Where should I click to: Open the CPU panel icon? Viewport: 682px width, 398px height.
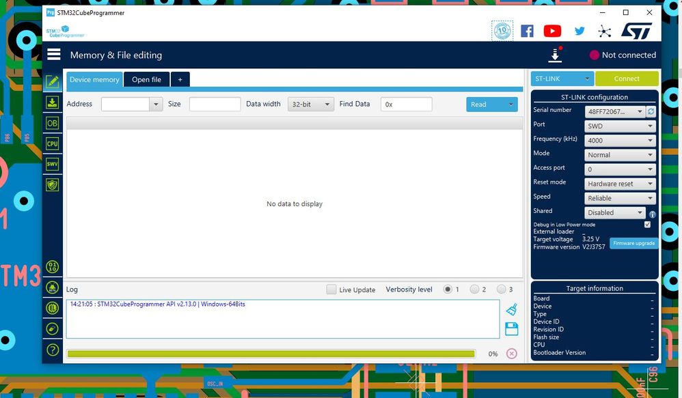pyautogui.click(x=52, y=144)
